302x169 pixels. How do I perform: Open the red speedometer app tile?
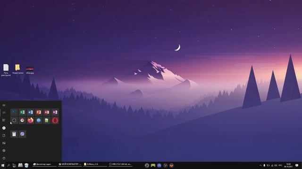(22, 120)
